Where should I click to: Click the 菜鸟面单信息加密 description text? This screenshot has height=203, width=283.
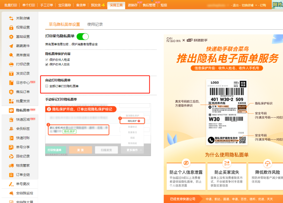pyautogui.click(x=71, y=44)
